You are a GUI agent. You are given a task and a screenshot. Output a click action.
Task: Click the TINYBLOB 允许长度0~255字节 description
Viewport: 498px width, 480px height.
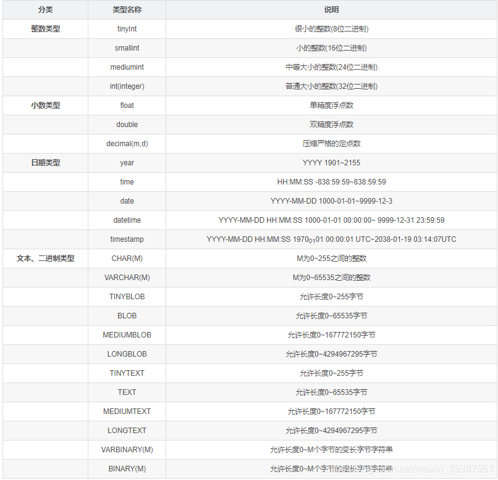tap(331, 297)
